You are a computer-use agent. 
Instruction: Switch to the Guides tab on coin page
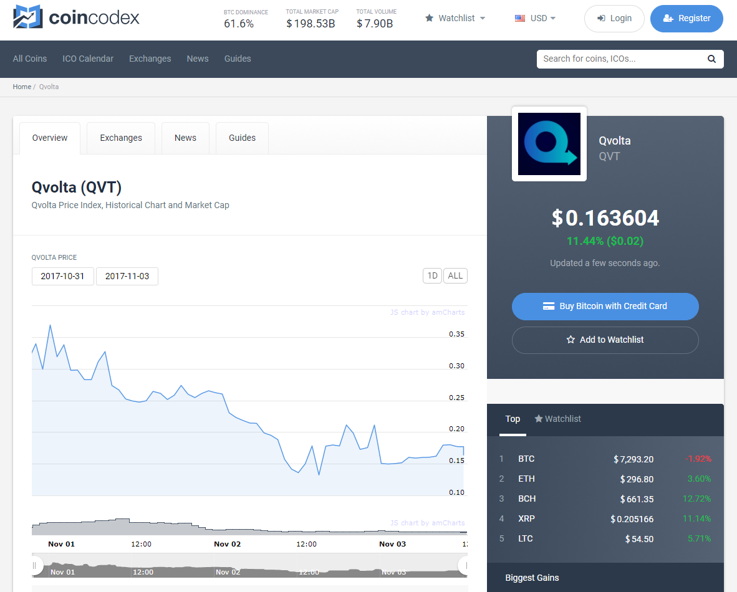[242, 138]
